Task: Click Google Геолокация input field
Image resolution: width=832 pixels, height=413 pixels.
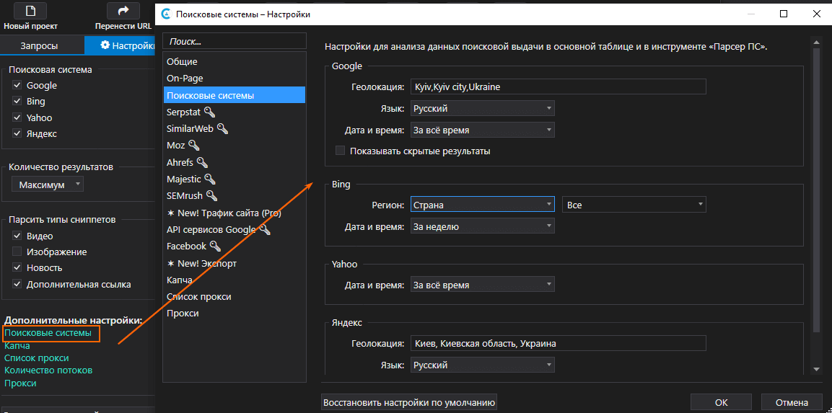Action: tap(559, 86)
